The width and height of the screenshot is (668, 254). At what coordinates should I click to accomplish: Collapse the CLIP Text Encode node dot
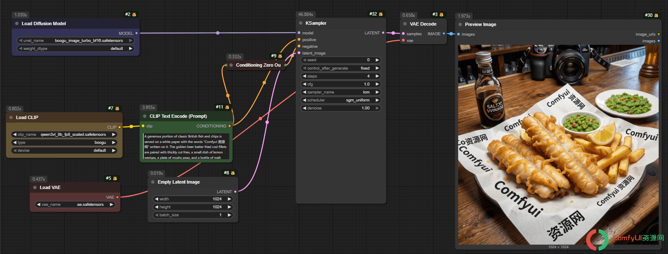click(x=145, y=117)
